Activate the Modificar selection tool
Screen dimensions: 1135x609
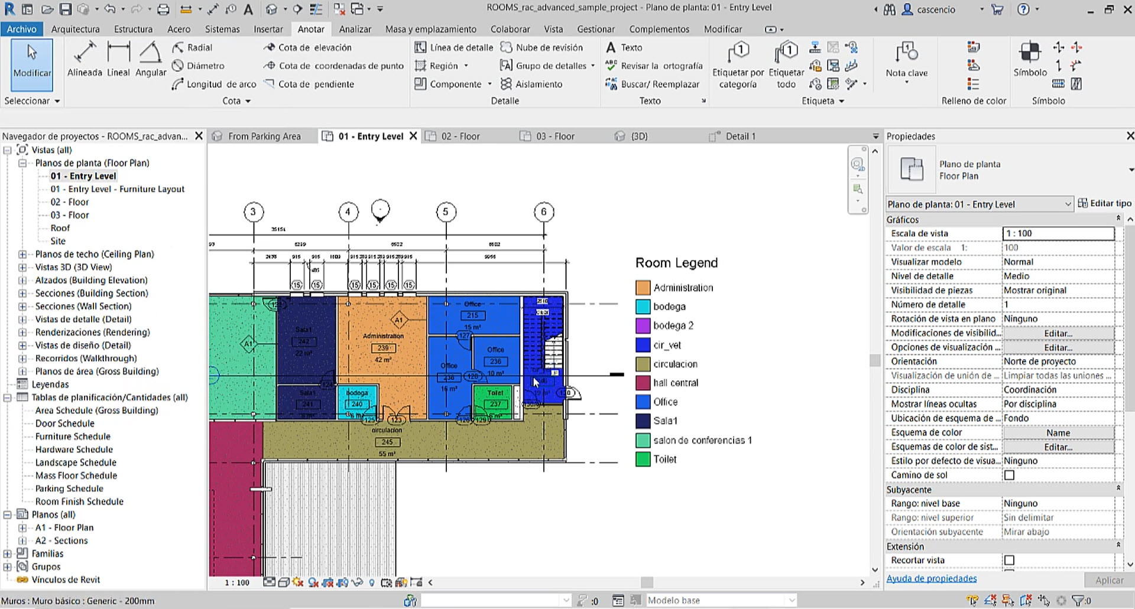tap(32, 64)
